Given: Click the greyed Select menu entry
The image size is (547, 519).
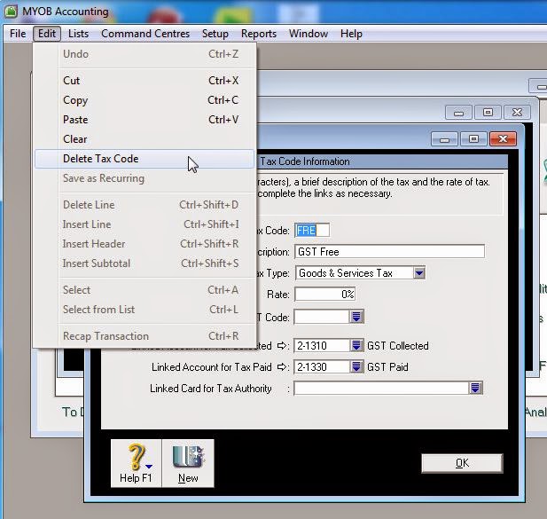Looking at the screenshot, I should (x=145, y=290).
